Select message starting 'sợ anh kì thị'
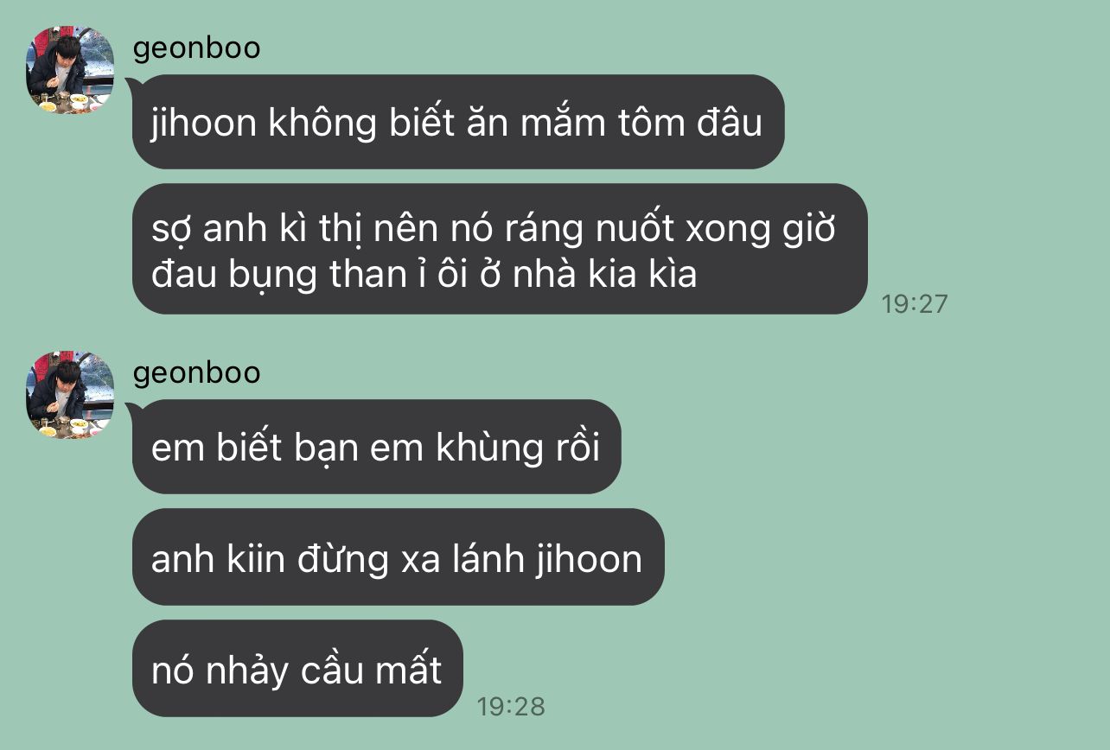This screenshot has width=1110, height=750. pyautogui.click(x=500, y=250)
